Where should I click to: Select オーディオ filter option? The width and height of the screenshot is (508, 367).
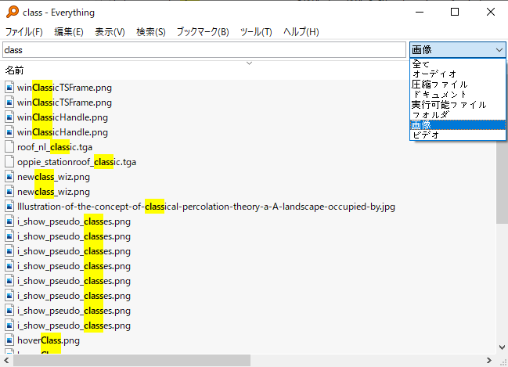pyautogui.click(x=457, y=74)
